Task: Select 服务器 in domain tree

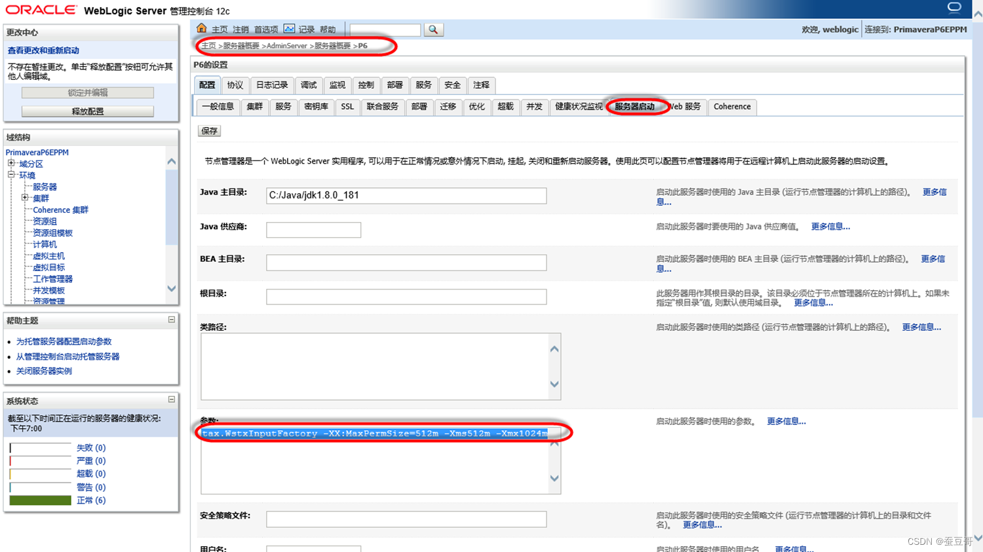Action: [x=45, y=187]
